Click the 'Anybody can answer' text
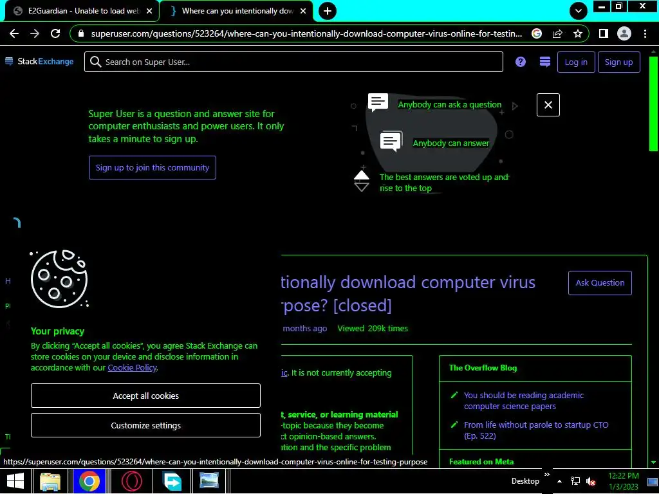659x494 pixels. coord(451,143)
